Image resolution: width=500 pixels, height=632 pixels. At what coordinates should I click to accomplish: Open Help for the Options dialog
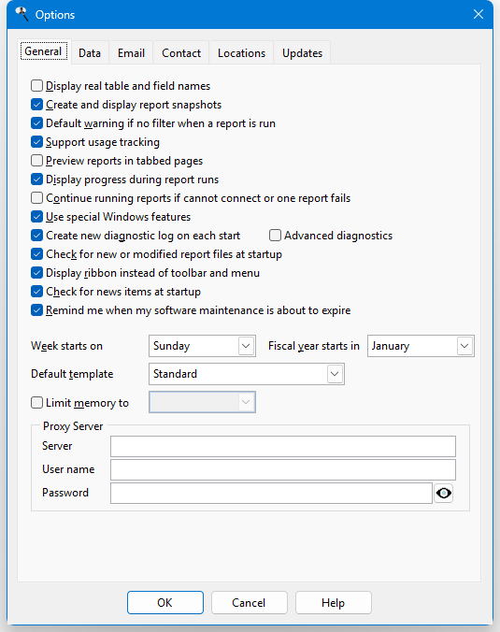(334, 603)
